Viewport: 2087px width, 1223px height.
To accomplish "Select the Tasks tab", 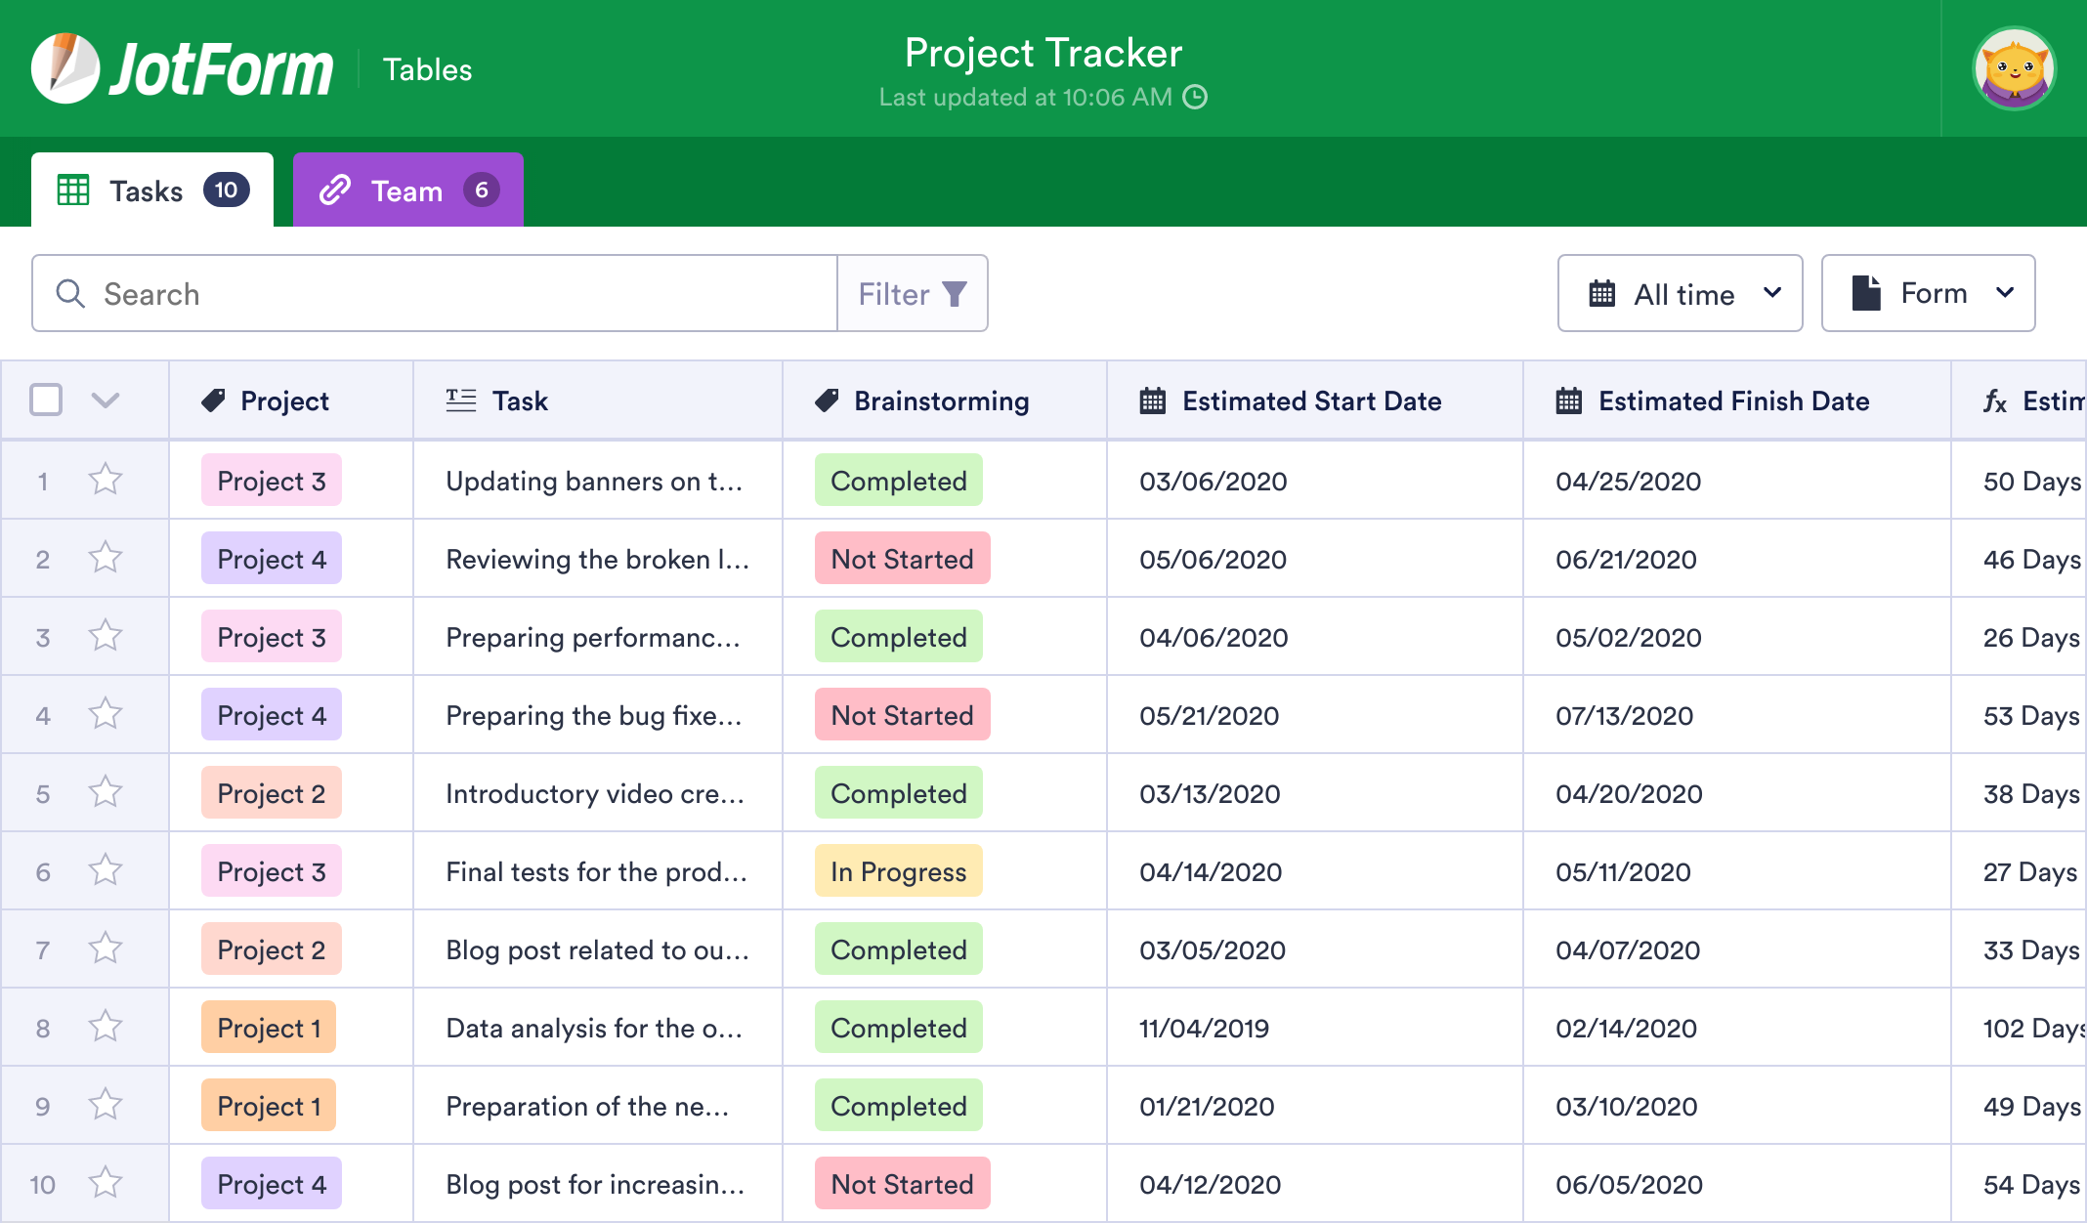I will pos(152,190).
